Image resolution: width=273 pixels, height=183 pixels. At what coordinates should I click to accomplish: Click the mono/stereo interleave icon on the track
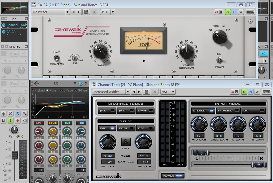pos(3,113)
